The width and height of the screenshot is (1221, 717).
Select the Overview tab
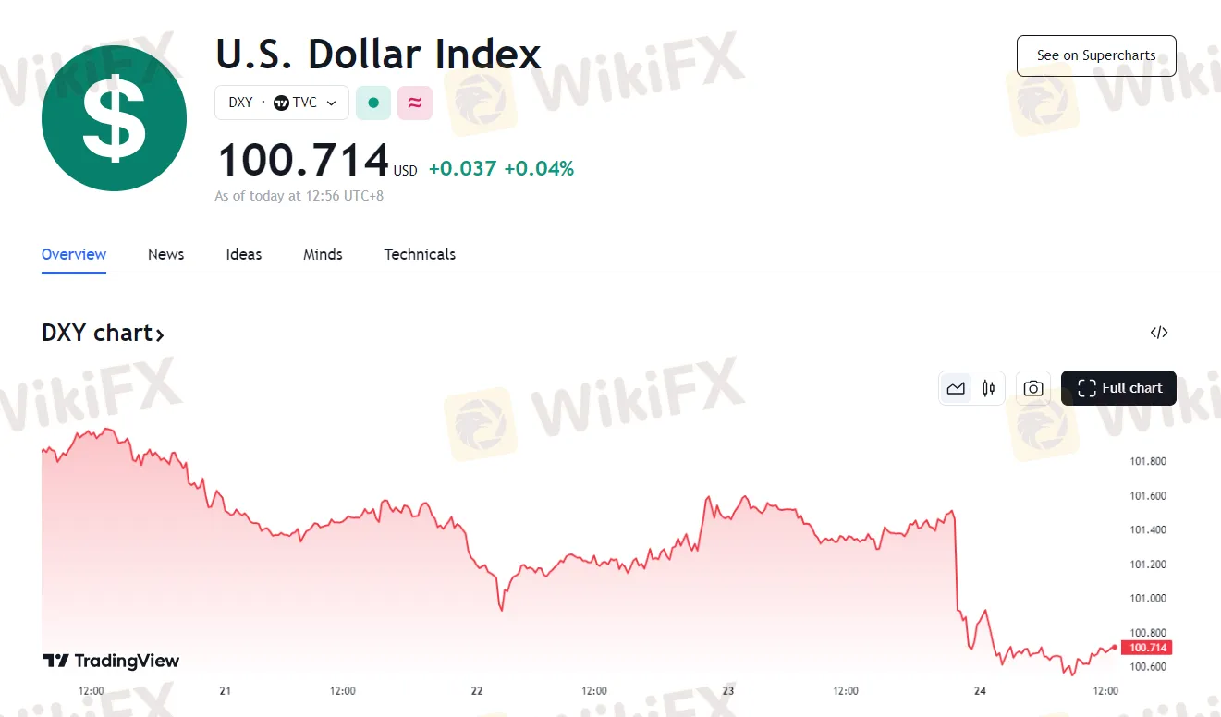[74, 254]
